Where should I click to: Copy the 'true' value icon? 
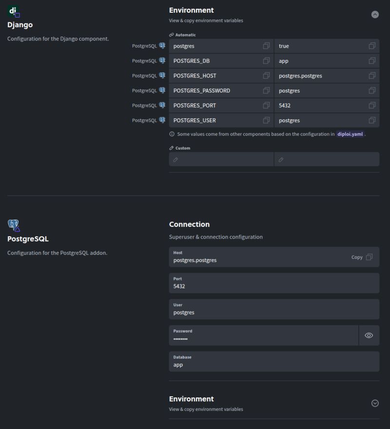(x=372, y=46)
